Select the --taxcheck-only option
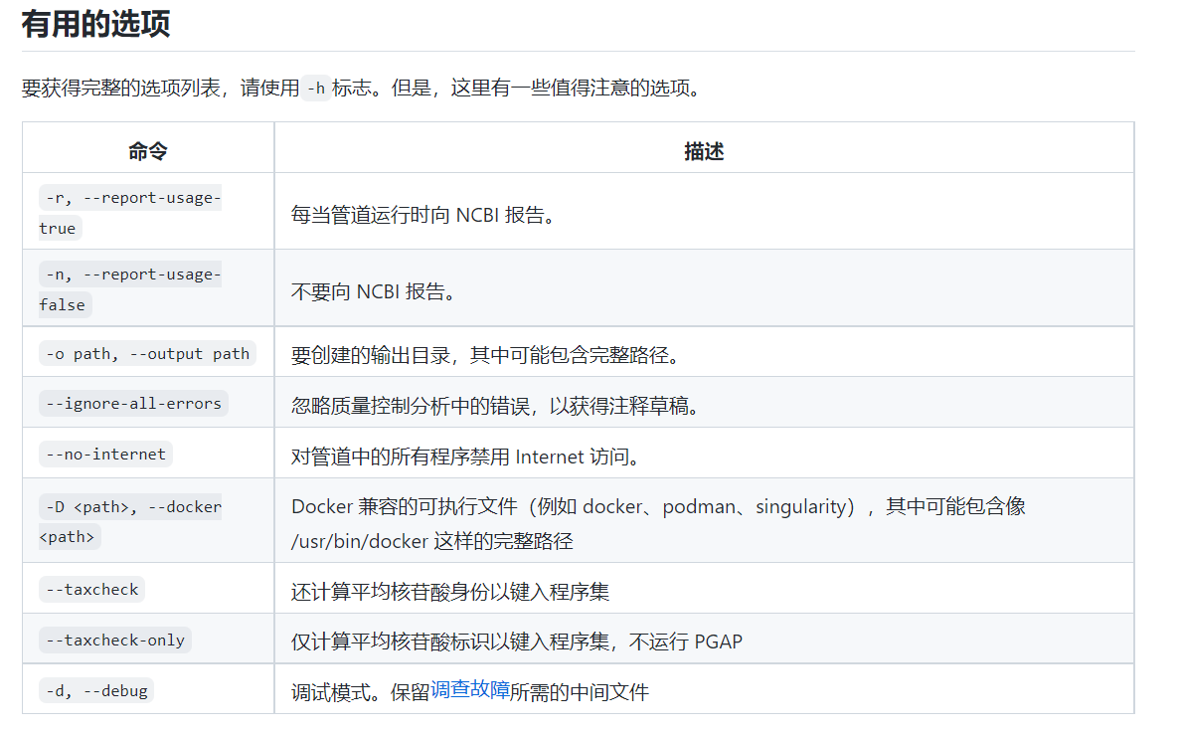 [114, 640]
